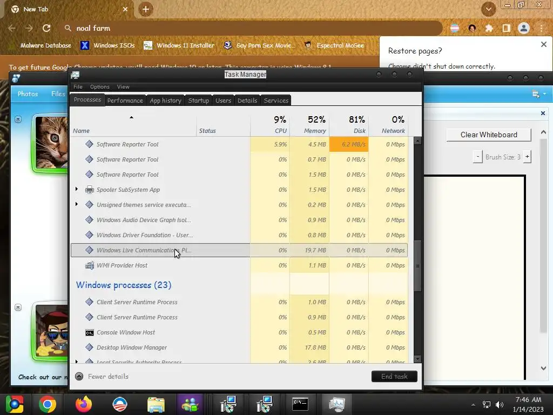Open the Task Manager Options menu
The image size is (553, 415).
click(x=100, y=87)
